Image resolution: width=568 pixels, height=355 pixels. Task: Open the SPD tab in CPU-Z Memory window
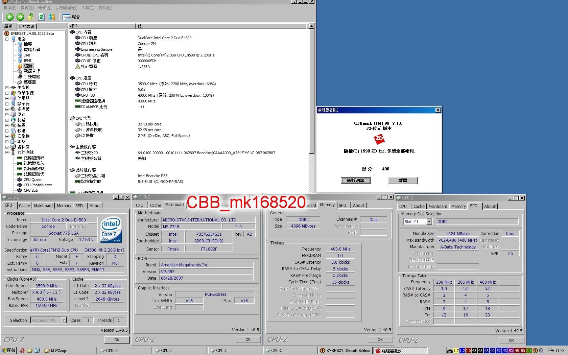342,205
